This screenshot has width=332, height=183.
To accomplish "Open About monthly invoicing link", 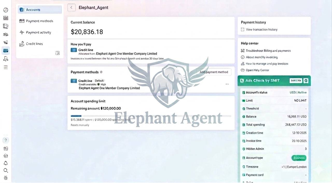I will (262, 57).
